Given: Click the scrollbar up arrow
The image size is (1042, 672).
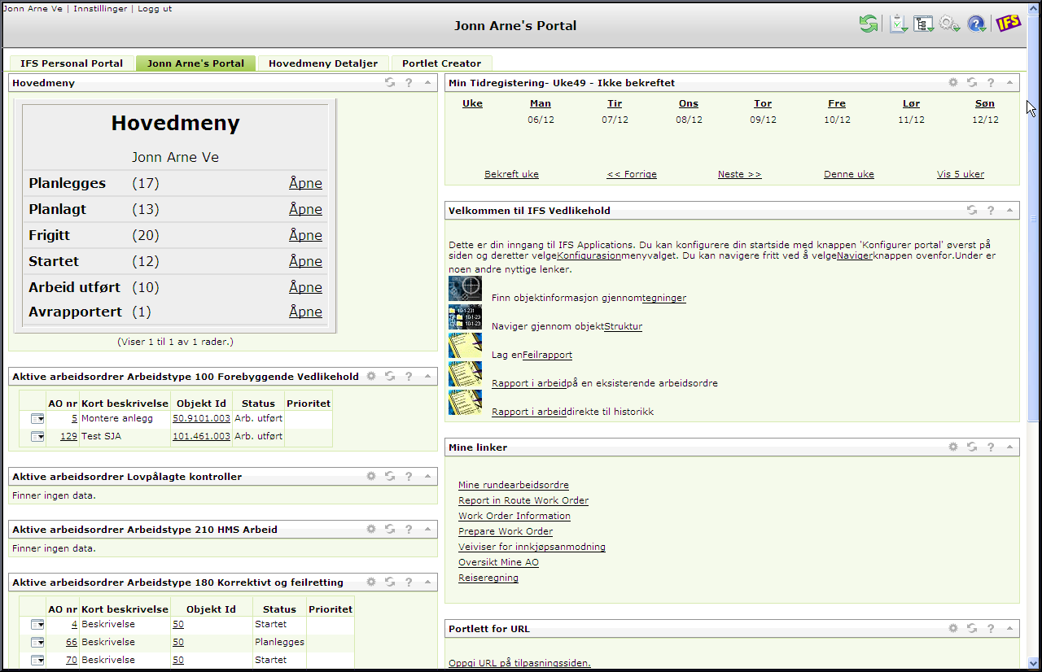Looking at the screenshot, I should click(x=1034, y=8).
